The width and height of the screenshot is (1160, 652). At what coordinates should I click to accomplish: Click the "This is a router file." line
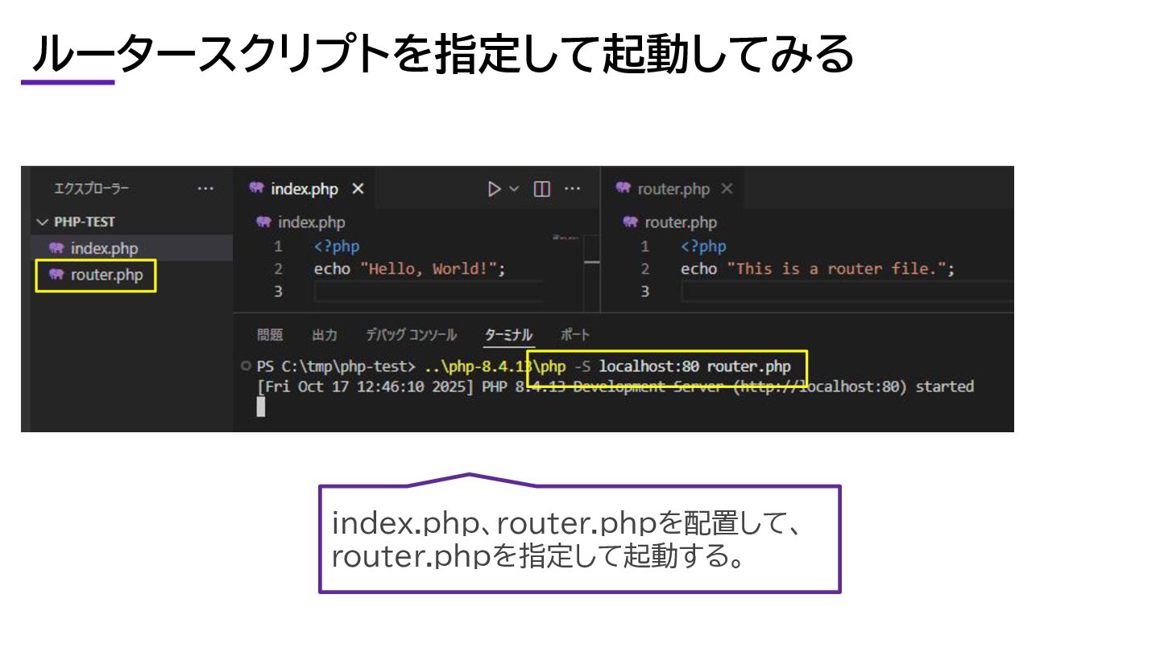click(x=818, y=270)
